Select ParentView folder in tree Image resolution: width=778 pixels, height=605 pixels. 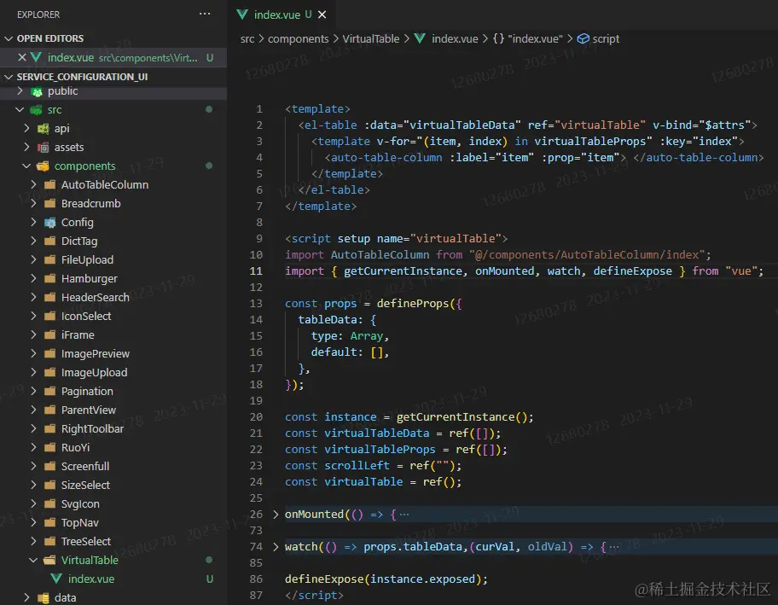[x=113, y=410]
